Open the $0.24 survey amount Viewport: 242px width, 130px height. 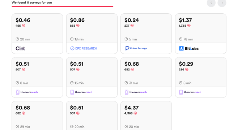[x=132, y=20]
